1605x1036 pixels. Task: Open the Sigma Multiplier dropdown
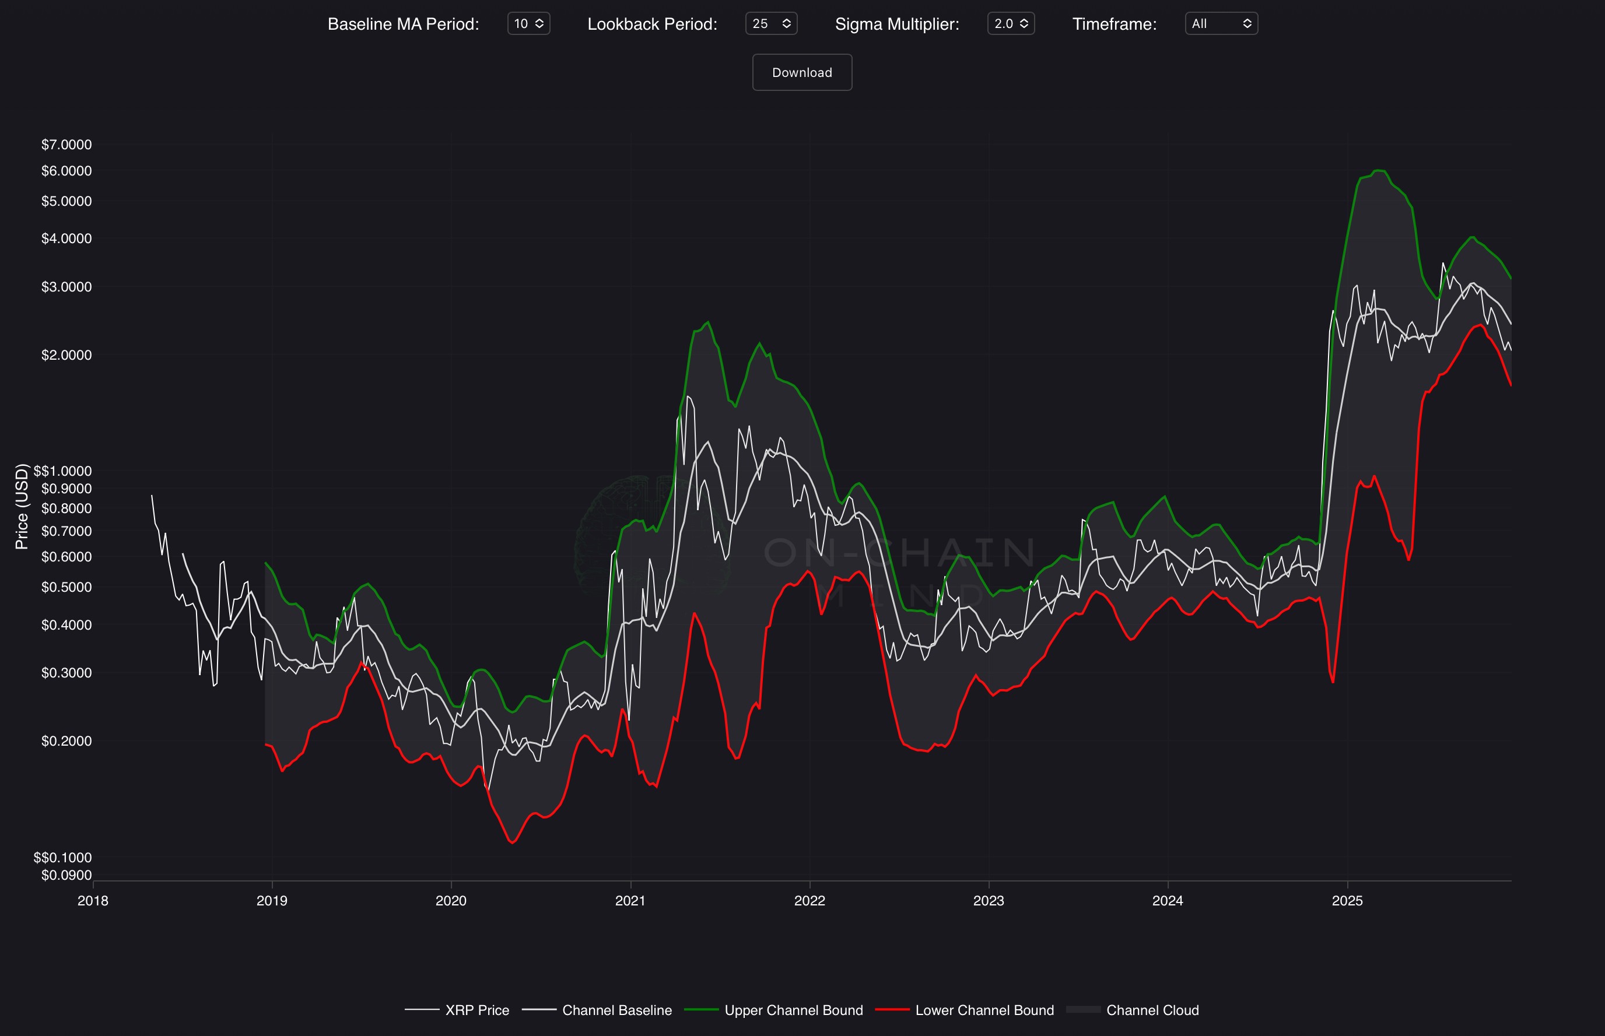(x=1010, y=23)
